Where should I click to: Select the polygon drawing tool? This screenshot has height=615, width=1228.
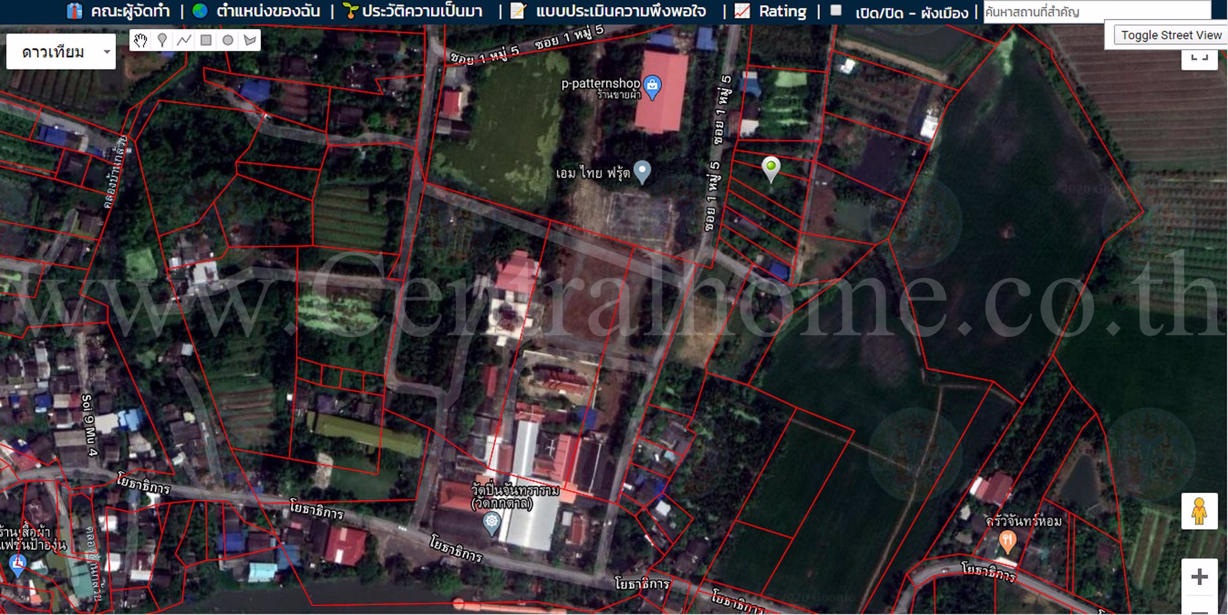coord(250,40)
